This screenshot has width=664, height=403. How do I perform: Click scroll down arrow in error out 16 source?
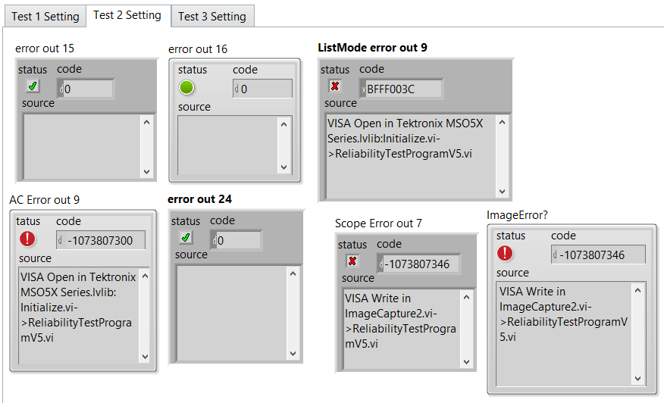click(283, 167)
